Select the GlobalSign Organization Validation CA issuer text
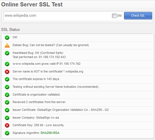Viewport: 155px width, 140px height. (x=61, y=110)
